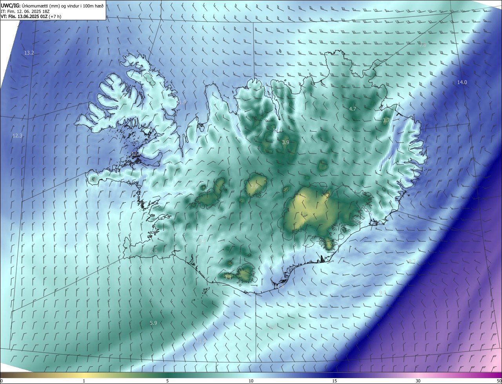Click the 15 tick on the color scale
Viewport: 502px width, 384px height.
tap(335, 381)
